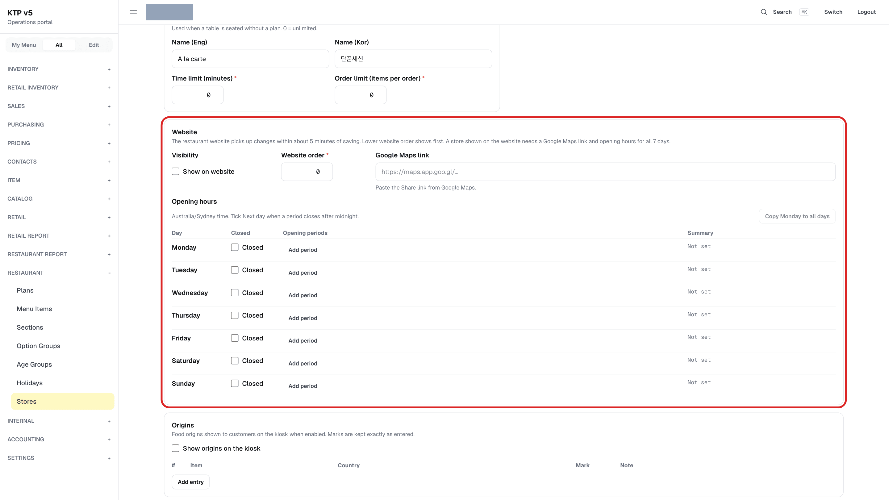
Task: Switch to the My Menu tab
Action: coord(24,45)
